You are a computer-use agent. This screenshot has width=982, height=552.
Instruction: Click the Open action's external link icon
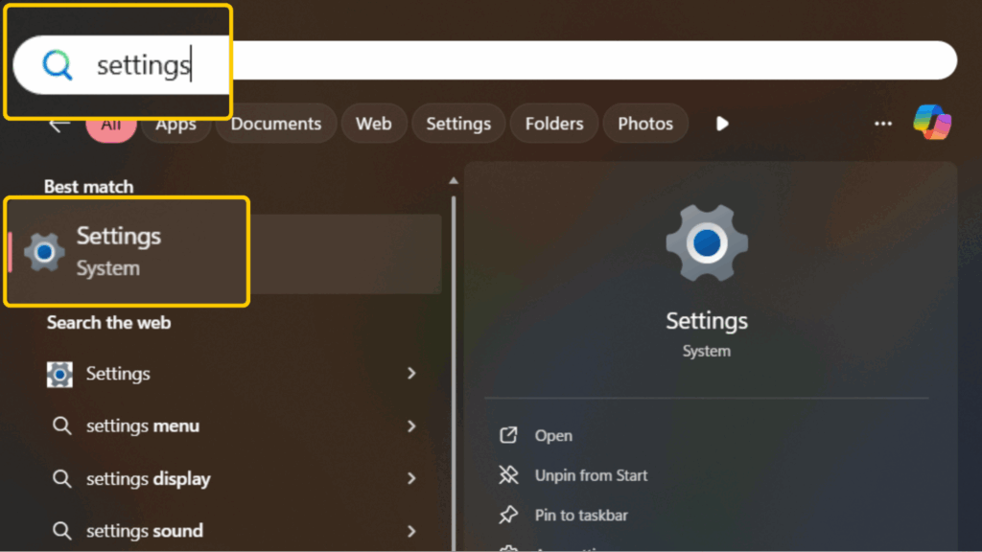click(x=508, y=435)
